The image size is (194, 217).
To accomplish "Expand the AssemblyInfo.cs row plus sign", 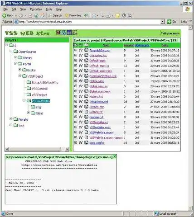I will [x=76, y=50].
